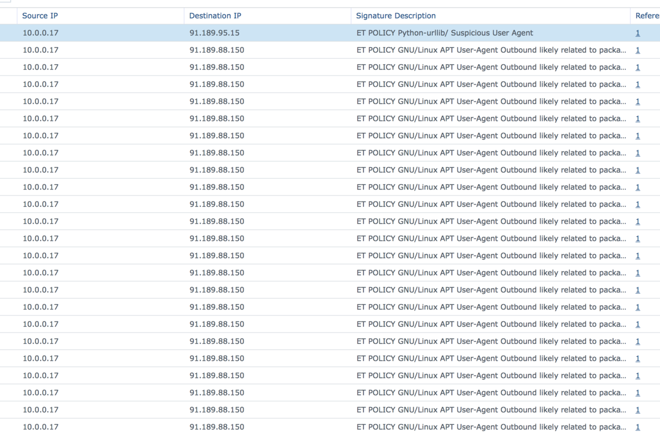Click destination IP in last visible row
660x432 pixels.
[217, 427]
